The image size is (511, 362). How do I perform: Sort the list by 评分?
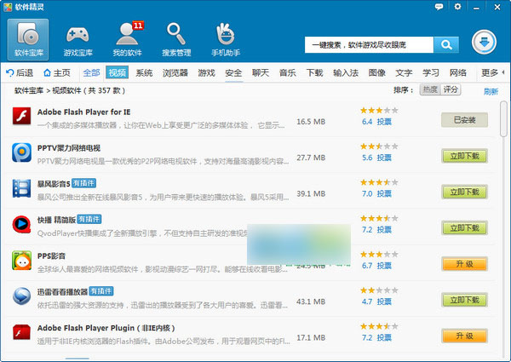point(451,89)
